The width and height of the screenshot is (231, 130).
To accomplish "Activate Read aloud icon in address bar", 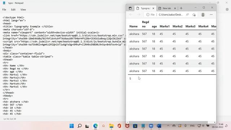I will click(x=187, y=14).
